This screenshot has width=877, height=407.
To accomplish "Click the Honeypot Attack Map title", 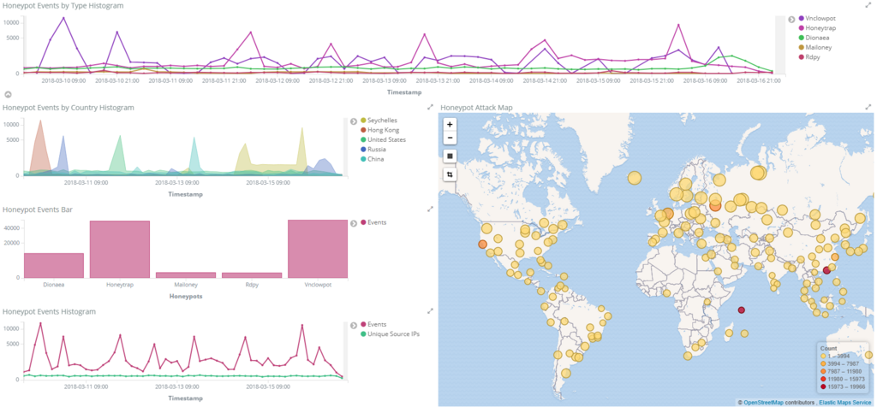I will (476, 107).
